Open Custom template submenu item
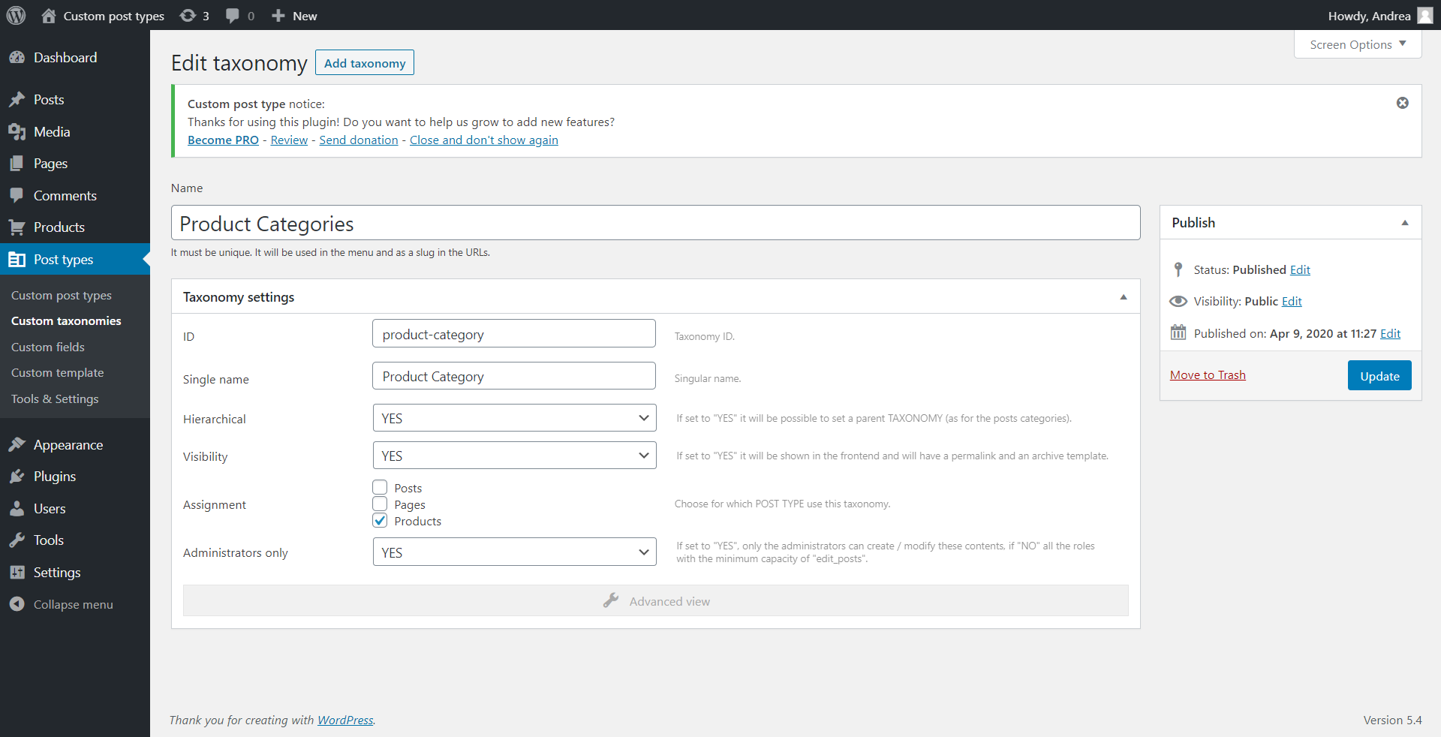The image size is (1441, 737). click(58, 373)
